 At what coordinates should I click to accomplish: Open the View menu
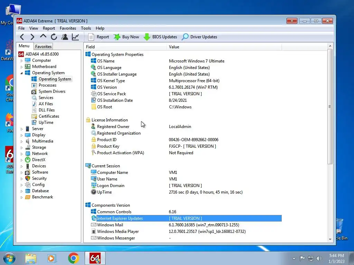(34, 28)
